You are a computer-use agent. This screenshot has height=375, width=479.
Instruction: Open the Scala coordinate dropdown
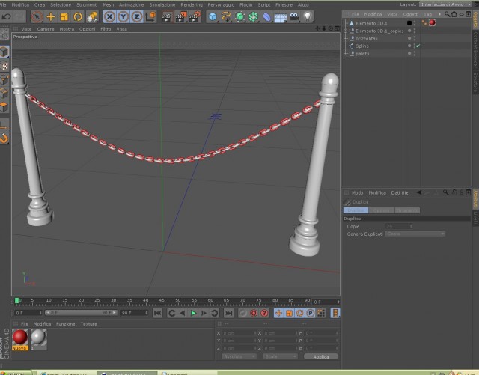[x=280, y=357]
